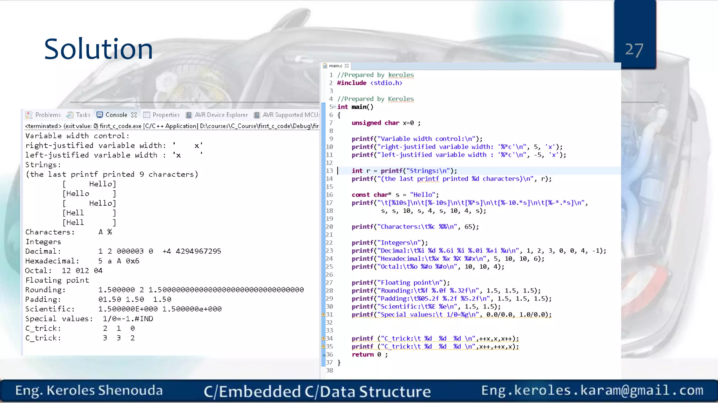Click the Tasks view checklist icon
This screenshot has width=718, height=403.
[x=70, y=115]
